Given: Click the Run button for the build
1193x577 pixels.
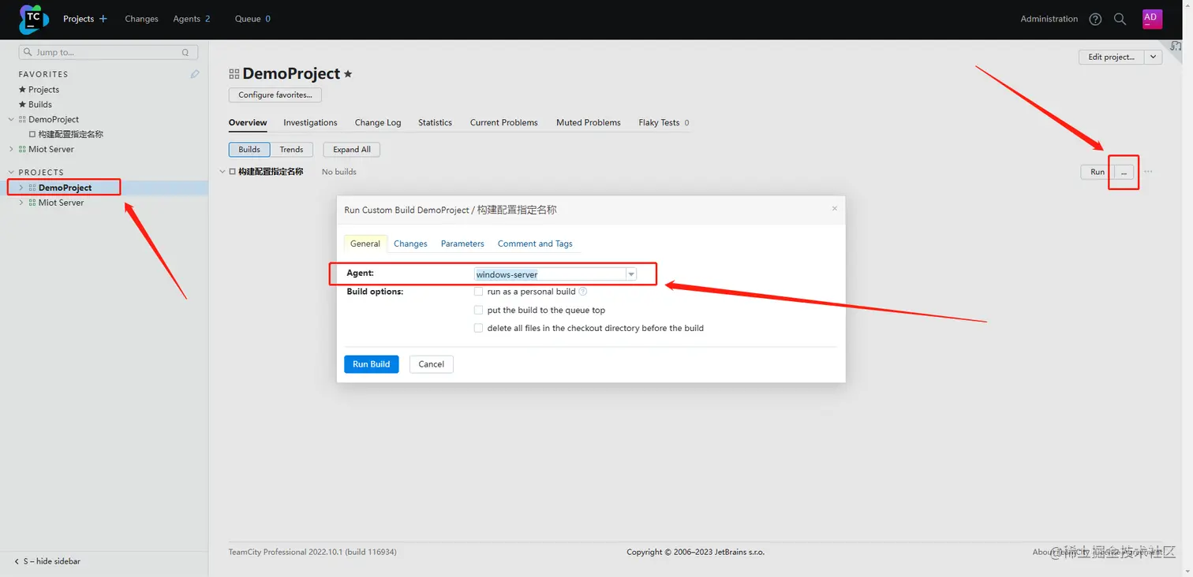Looking at the screenshot, I should (x=1097, y=172).
